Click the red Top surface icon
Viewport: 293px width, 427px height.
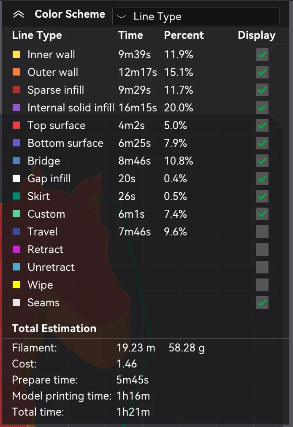(x=16, y=125)
